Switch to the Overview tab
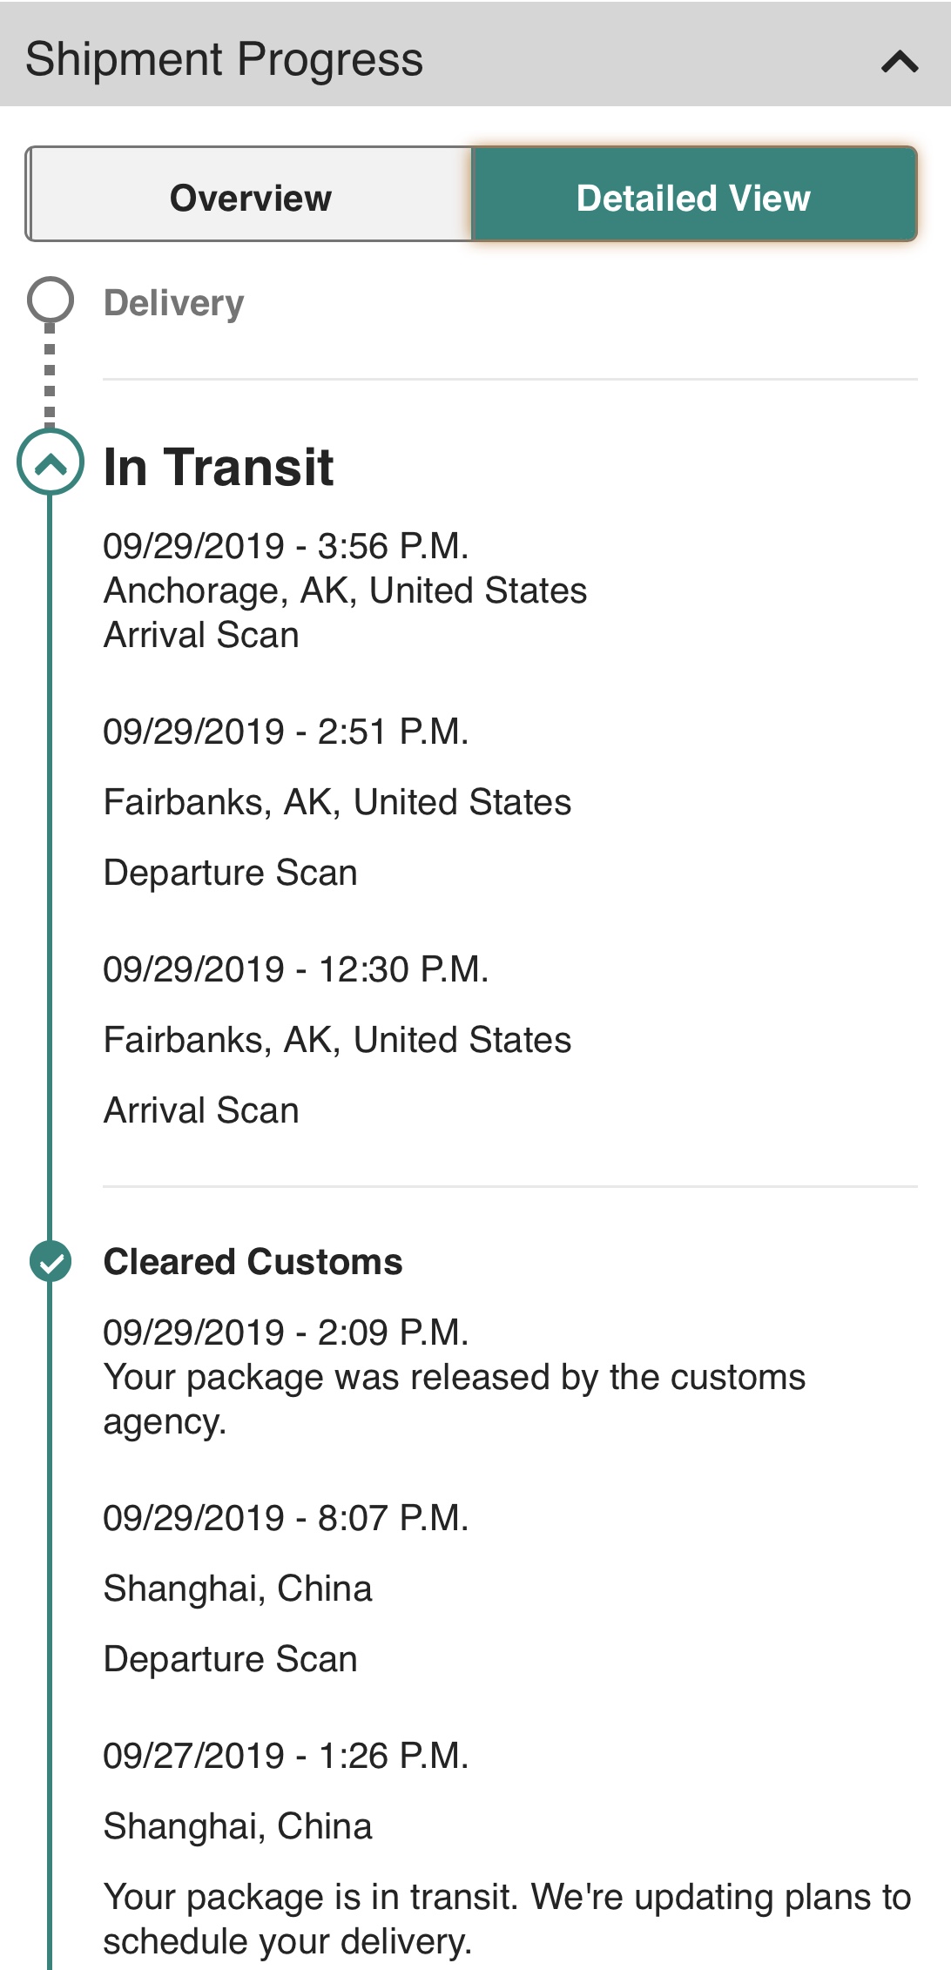 pyautogui.click(x=250, y=198)
